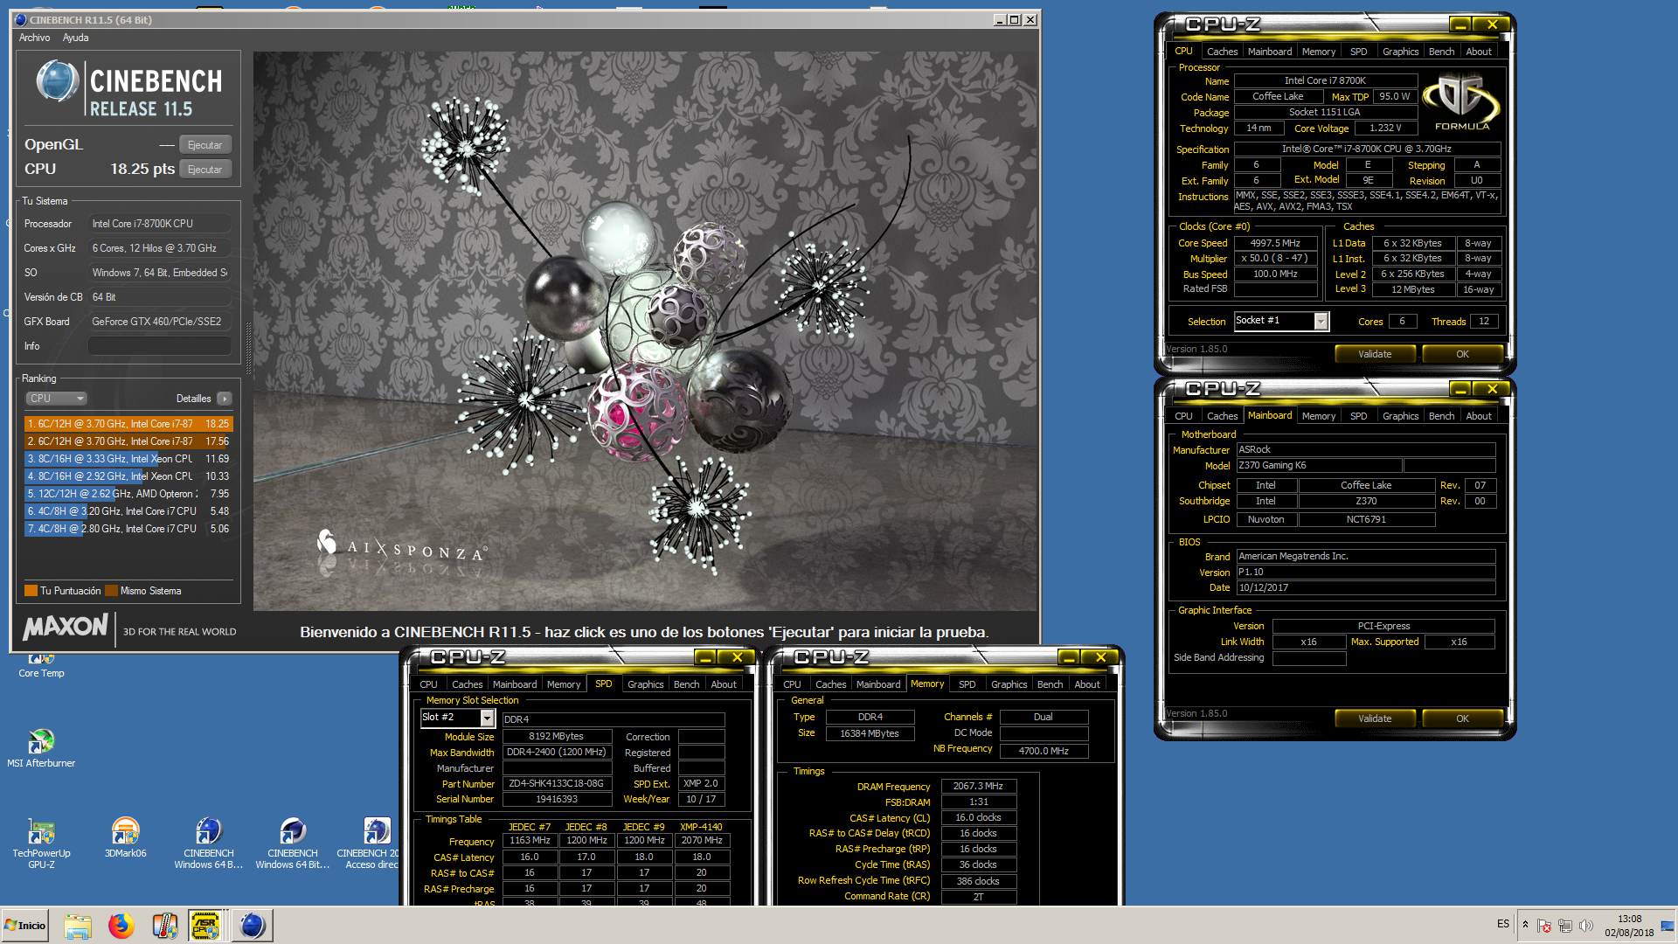This screenshot has height=944, width=1678.
Task: Switch to the ASRock CPU-Z taskbar item
Action: point(205,926)
